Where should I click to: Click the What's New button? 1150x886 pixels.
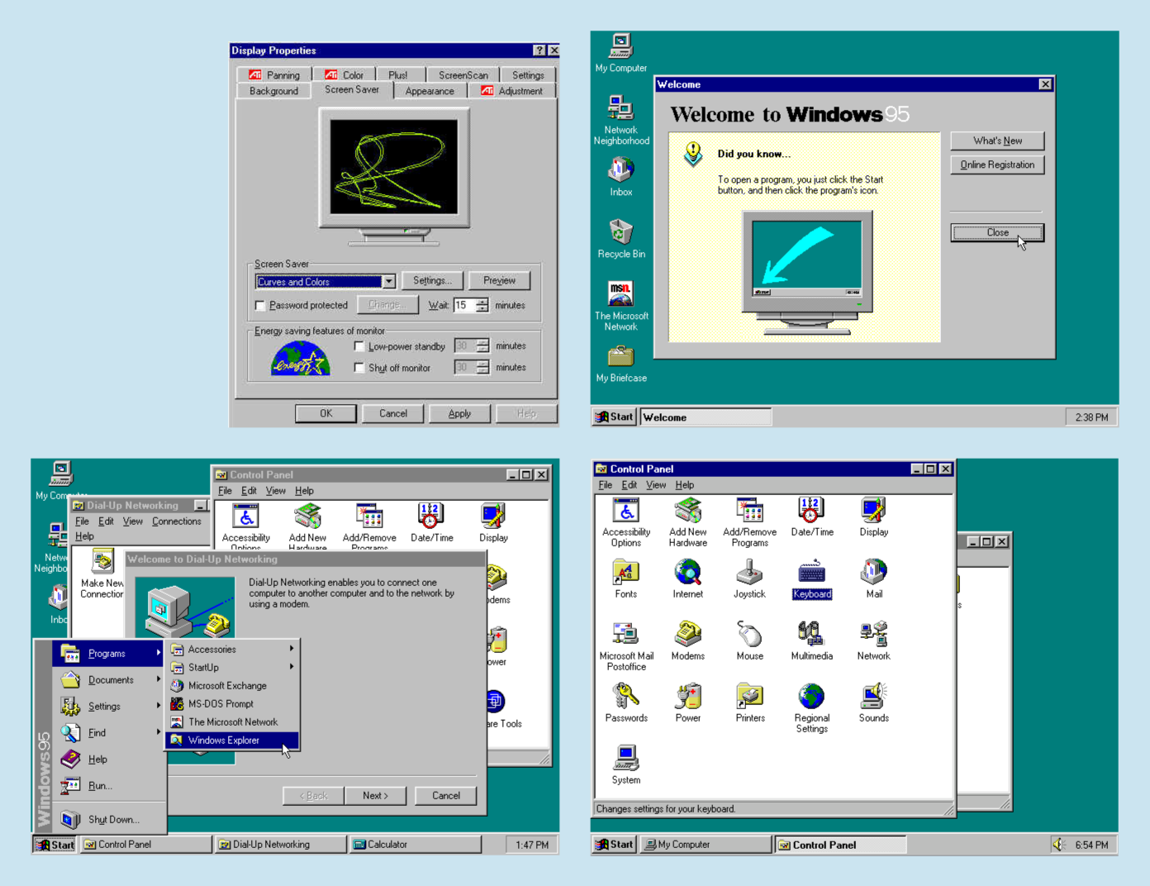(997, 141)
